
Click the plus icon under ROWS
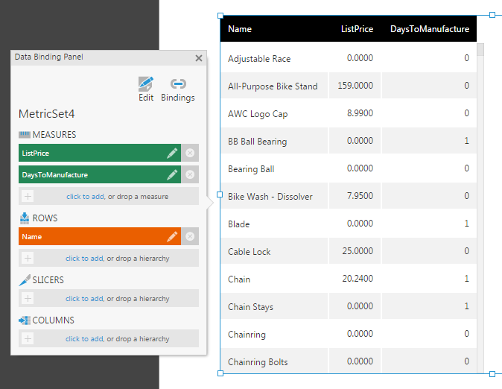tap(28, 258)
